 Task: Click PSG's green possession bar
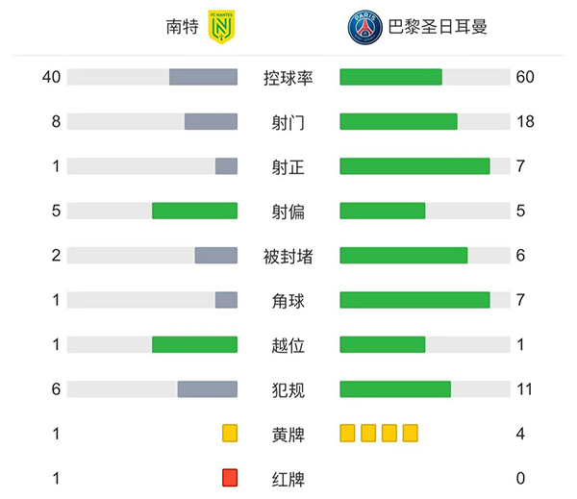point(390,78)
